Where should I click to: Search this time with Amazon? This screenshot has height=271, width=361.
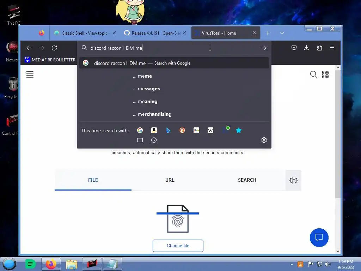(154, 131)
